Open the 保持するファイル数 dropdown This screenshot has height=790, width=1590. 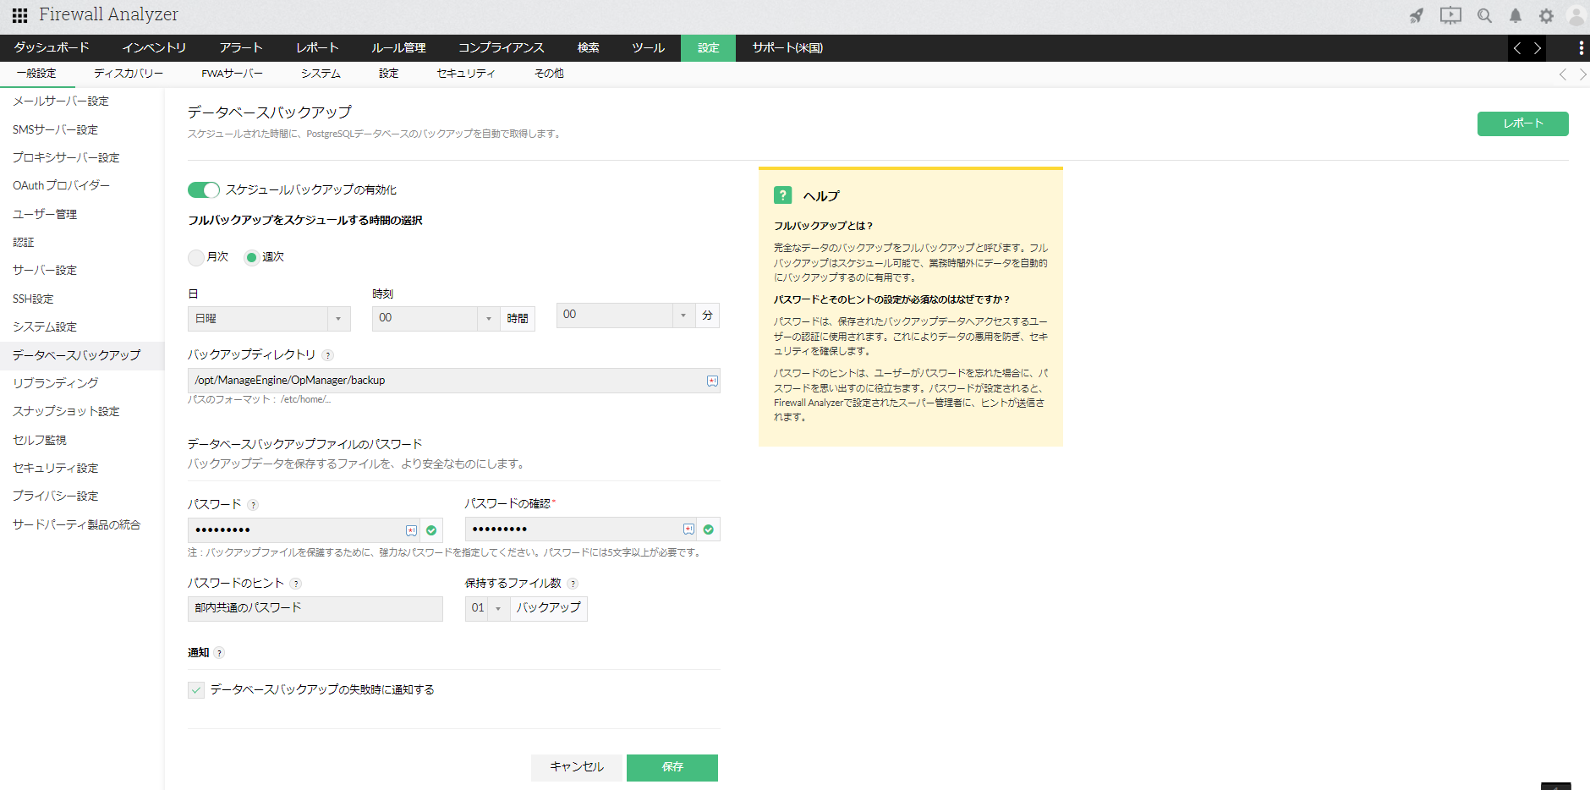click(x=487, y=608)
